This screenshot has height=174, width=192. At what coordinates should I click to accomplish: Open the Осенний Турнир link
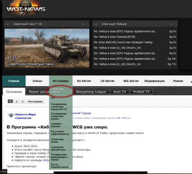pos(82,113)
